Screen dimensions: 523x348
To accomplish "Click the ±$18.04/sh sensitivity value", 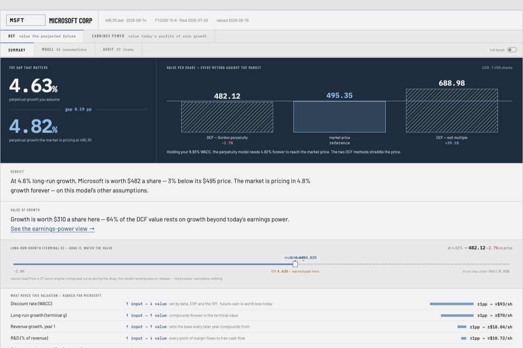I will (x=491, y=327).
